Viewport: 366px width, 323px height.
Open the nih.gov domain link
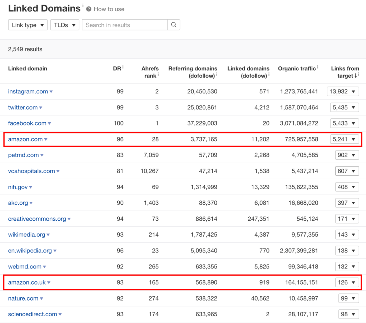(18, 187)
